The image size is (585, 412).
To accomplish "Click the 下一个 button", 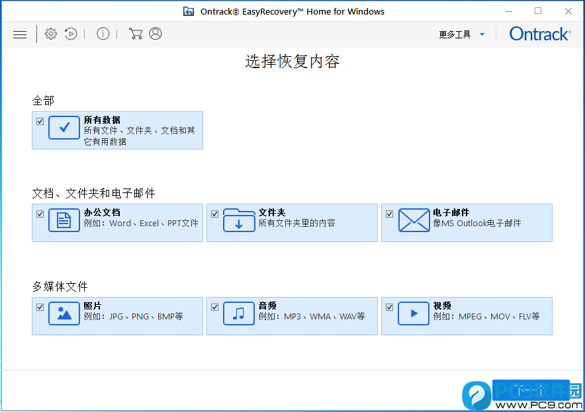I will pyautogui.click(x=531, y=390).
